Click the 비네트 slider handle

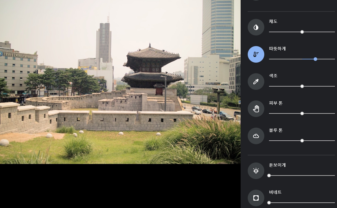coord(269,203)
